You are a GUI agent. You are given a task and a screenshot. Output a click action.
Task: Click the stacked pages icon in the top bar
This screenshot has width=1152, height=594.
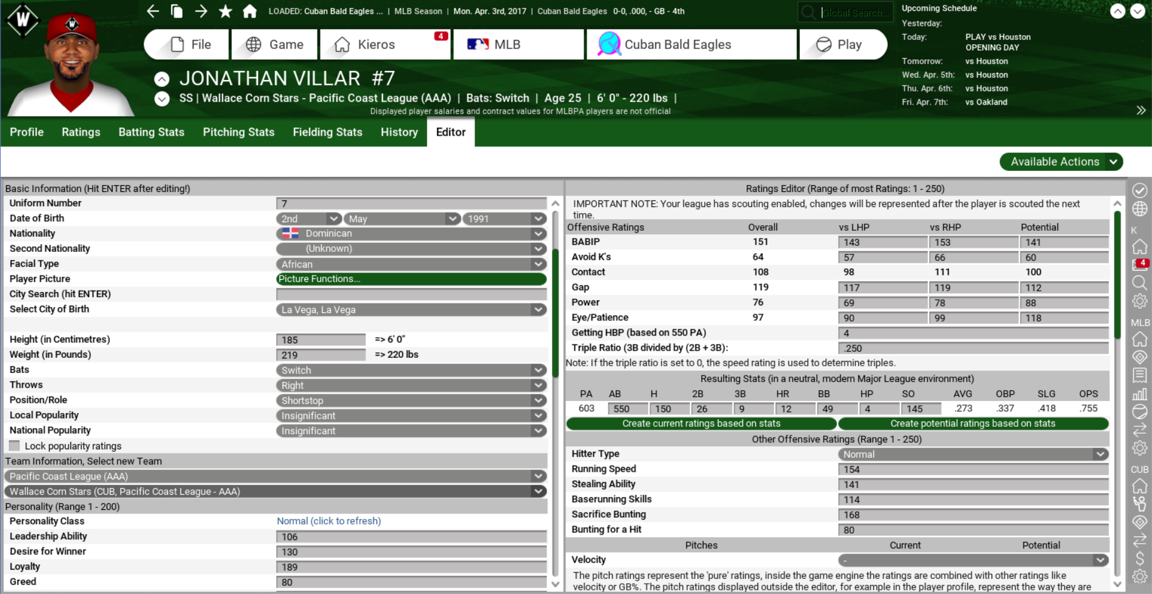click(177, 11)
